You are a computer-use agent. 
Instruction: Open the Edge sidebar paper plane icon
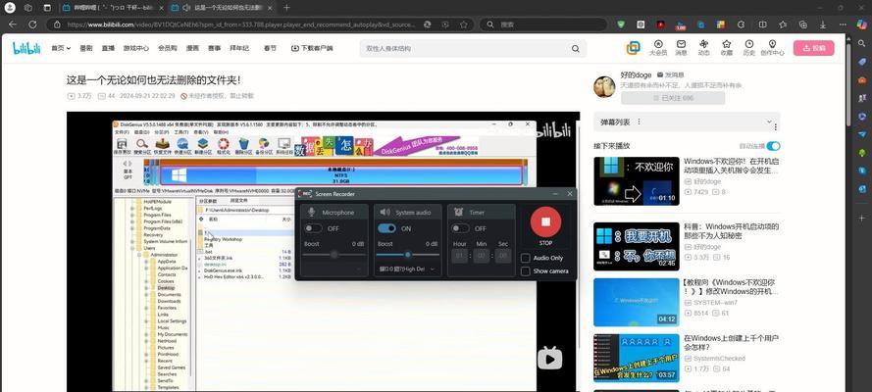(862, 134)
